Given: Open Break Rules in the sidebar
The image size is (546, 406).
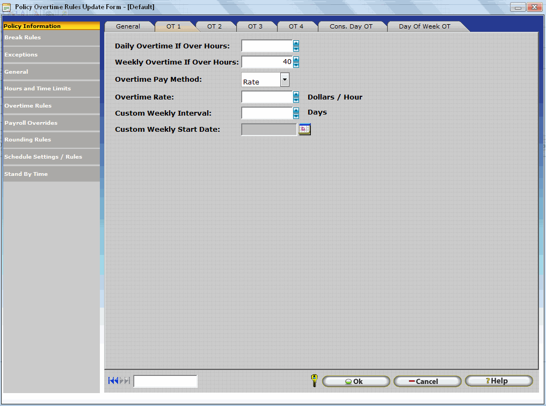Looking at the screenshot, I should (51, 38).
